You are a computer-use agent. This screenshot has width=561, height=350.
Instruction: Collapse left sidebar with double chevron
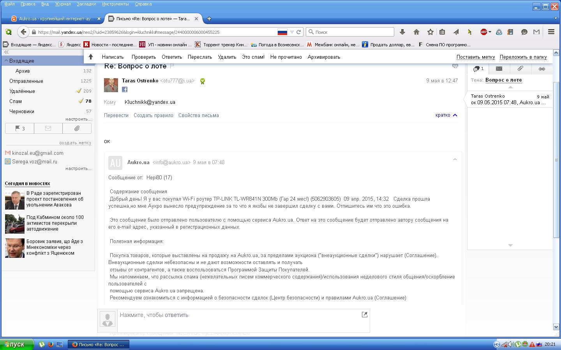click(x=6, y=52)
